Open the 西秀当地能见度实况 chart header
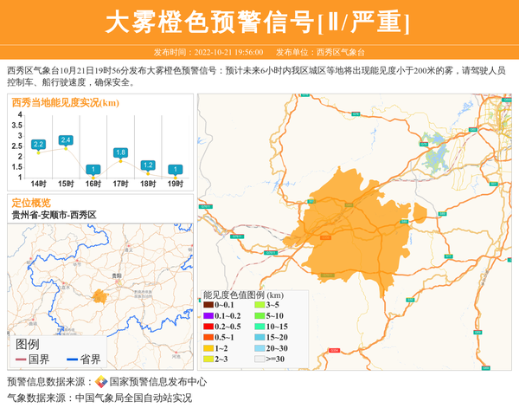The height and width of the screenshot is (408, 519). 66,103
